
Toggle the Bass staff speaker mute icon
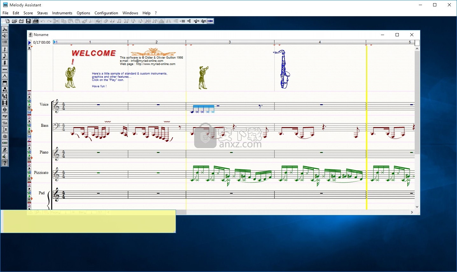pos(29,125)
